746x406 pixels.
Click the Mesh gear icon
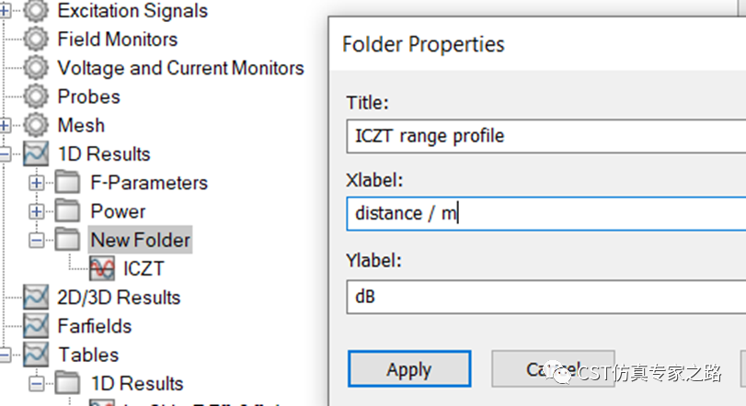click(x=36, y=125)
